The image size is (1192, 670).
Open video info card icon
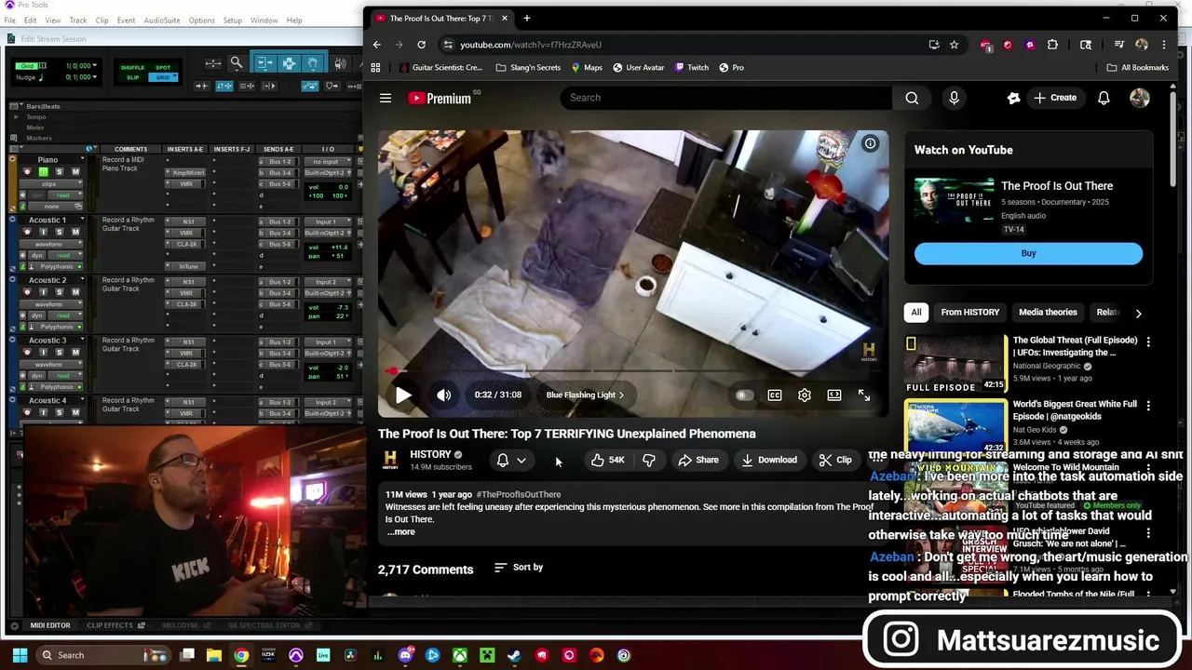(x=870, y=143)
